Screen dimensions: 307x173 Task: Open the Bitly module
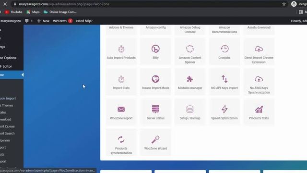[x=155, y=51]
